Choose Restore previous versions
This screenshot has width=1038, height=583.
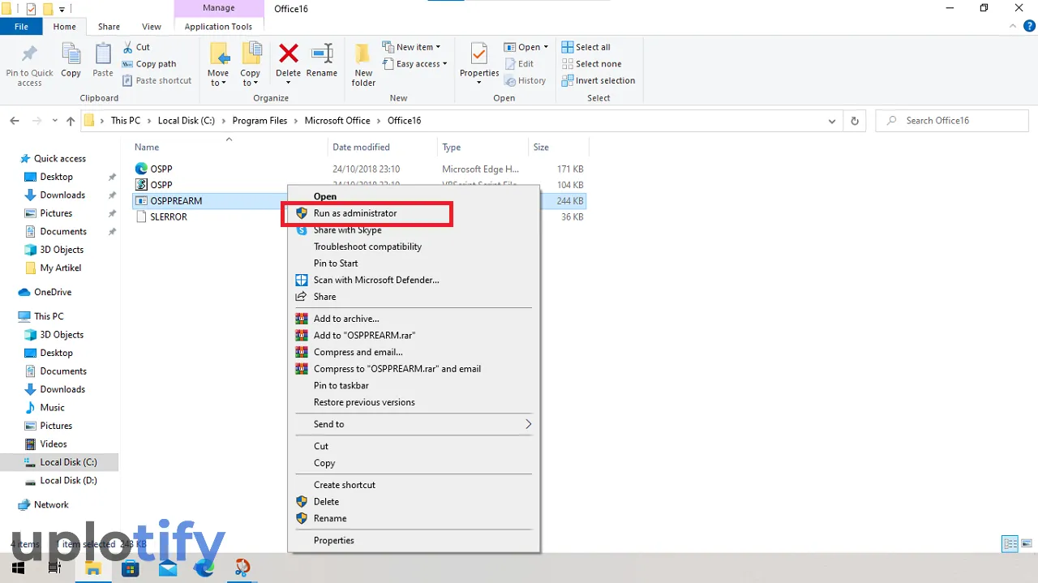[x=364, y=402]
